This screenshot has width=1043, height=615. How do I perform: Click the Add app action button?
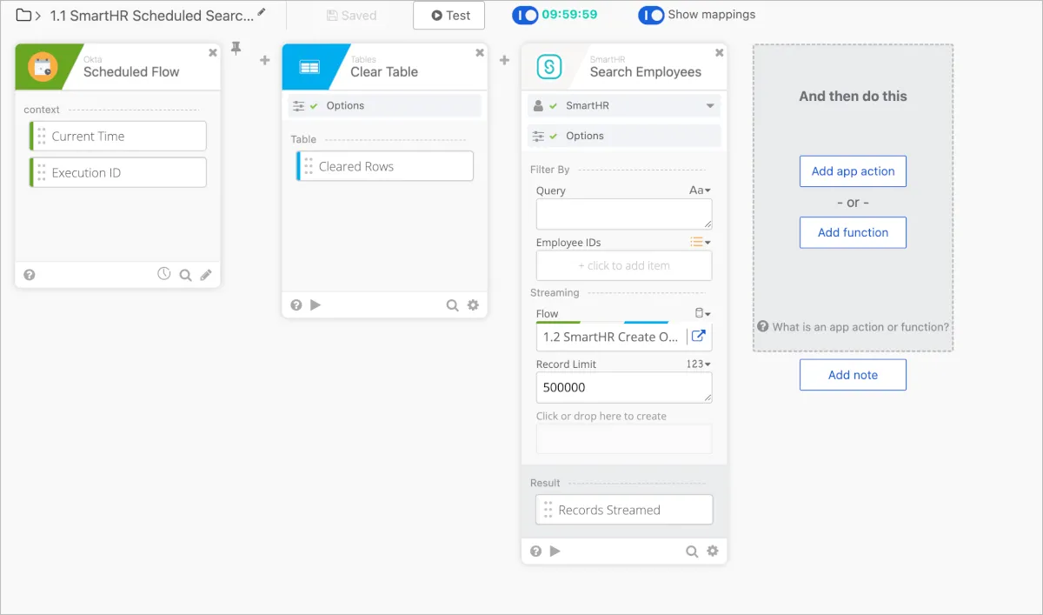[x=853, y=171]
